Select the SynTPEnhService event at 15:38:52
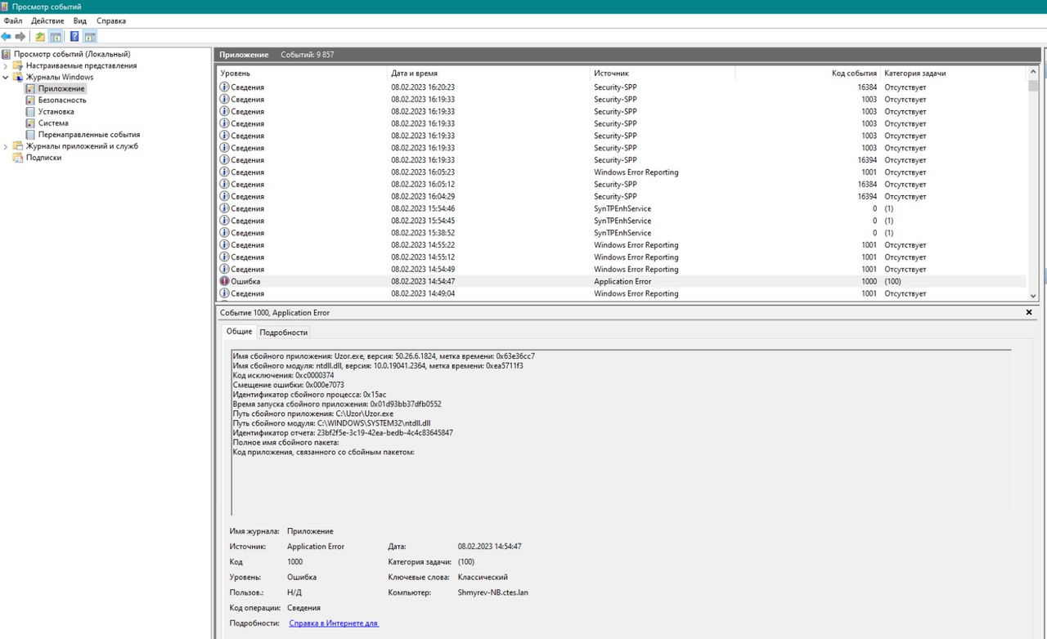1047x639 pixels. click(x=622, y=233)
